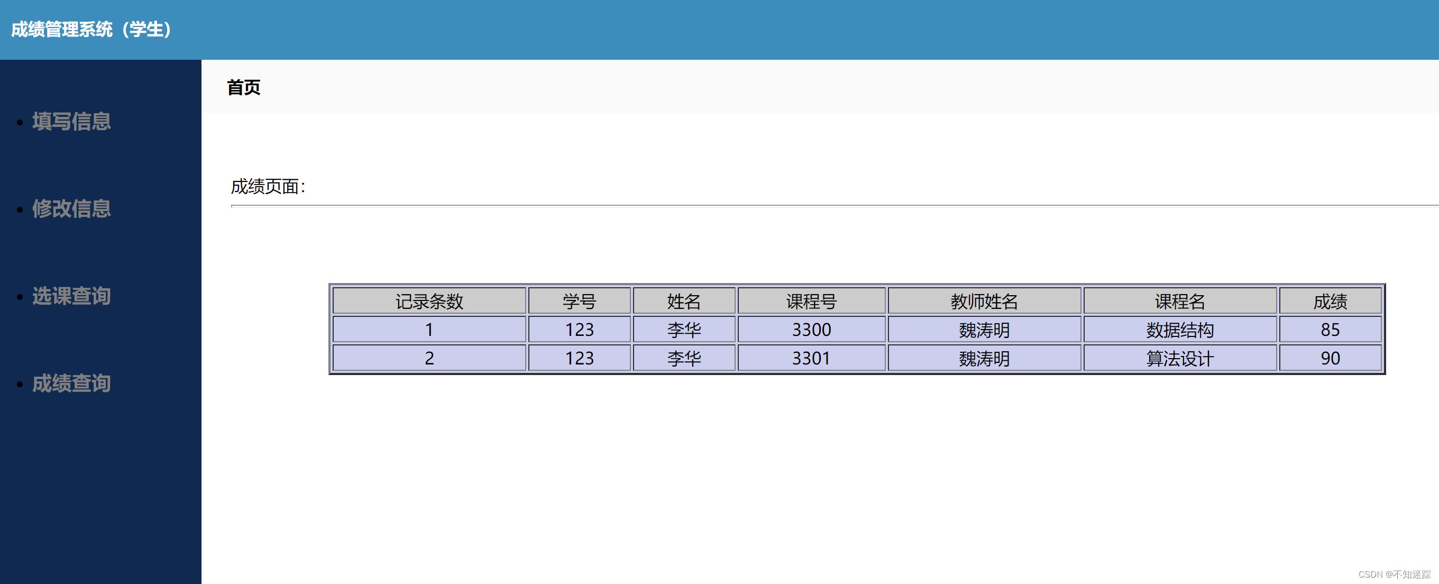
Task: Open 成绩查询 from the sidebar
Action: click(71, 383)
